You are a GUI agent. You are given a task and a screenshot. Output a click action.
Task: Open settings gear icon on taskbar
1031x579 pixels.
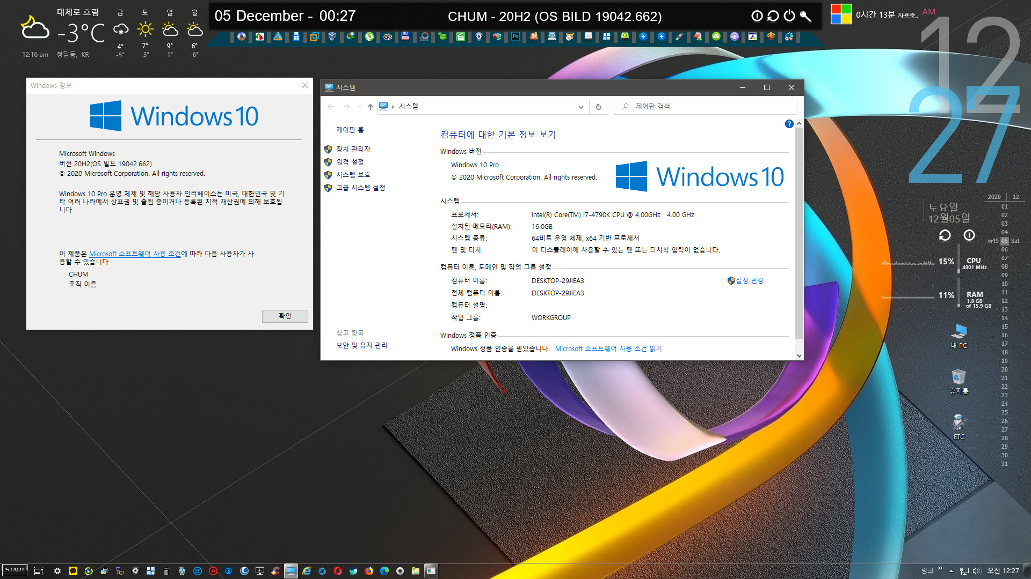pos(57,571)
